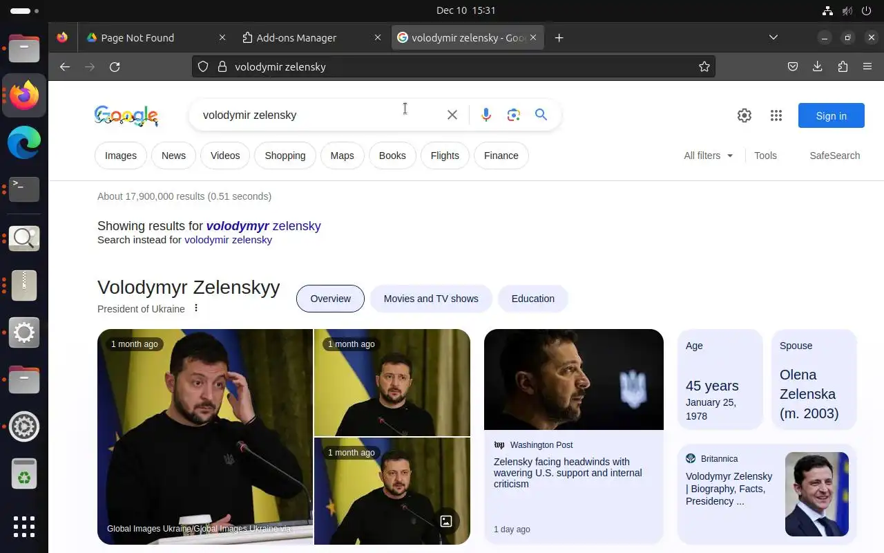The height and width of the screenshot is (553, 884).
Task: Open Terminal from the dock
Action: [24, 189]
